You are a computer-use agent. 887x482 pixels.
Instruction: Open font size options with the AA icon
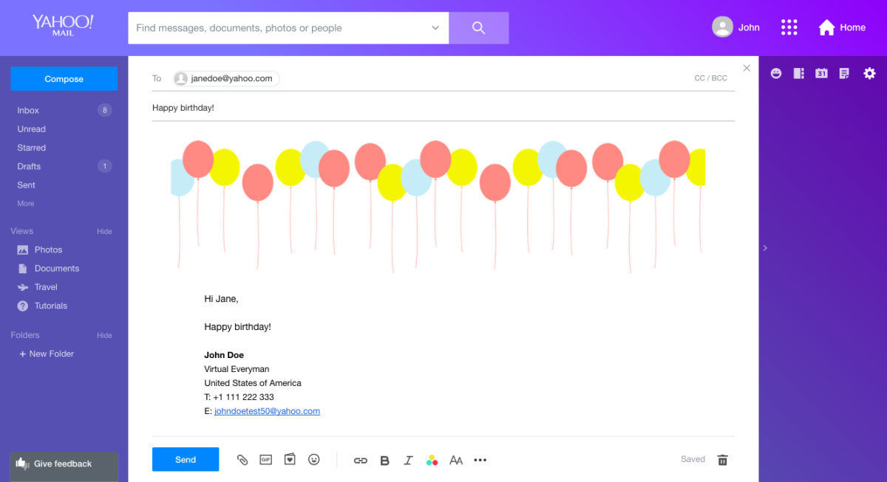pos(455,460)
